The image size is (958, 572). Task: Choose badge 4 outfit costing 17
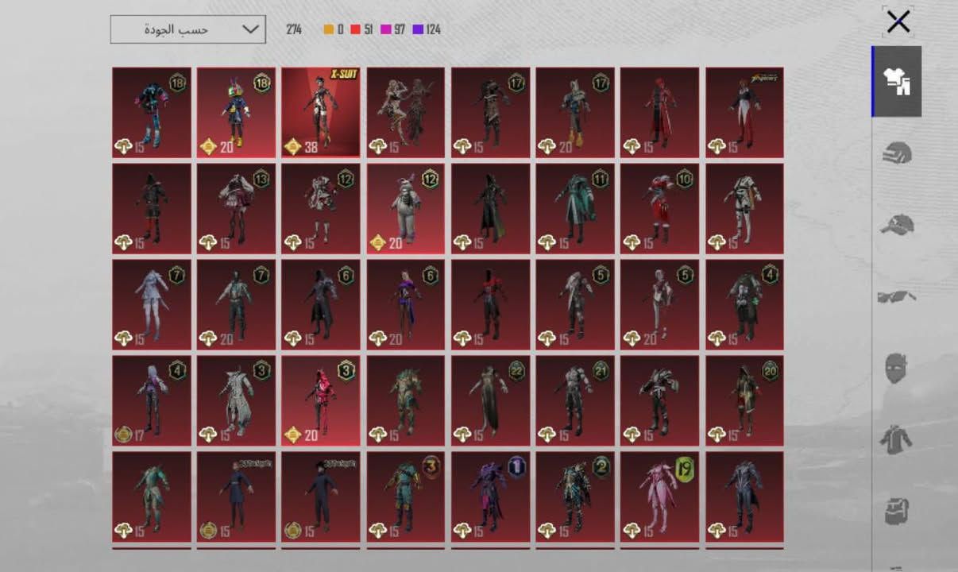152,400
